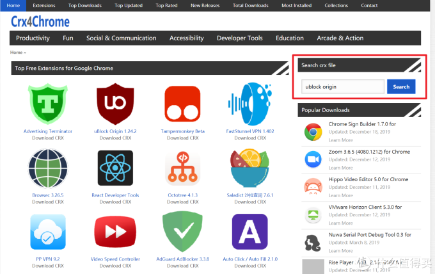Open the Auto Click / Auto Fill 2.1.0 link
This screenshot has height=274, width=435.
250,259
